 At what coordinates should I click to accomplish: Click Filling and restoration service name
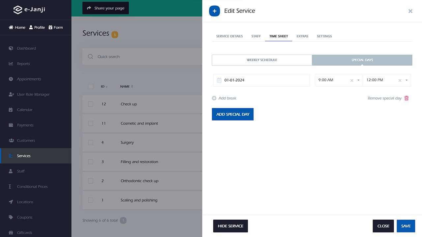pos(139,162)
